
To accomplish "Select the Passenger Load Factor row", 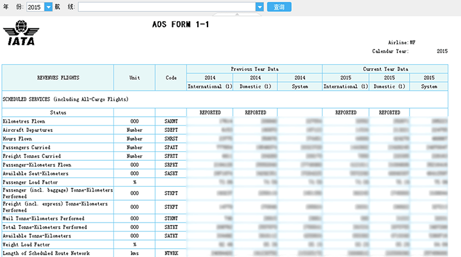I will (29, 182).
